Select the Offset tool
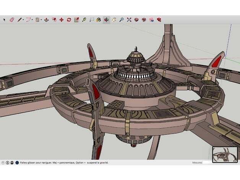This screenshot has width=240, height=180. coord(54,20)
